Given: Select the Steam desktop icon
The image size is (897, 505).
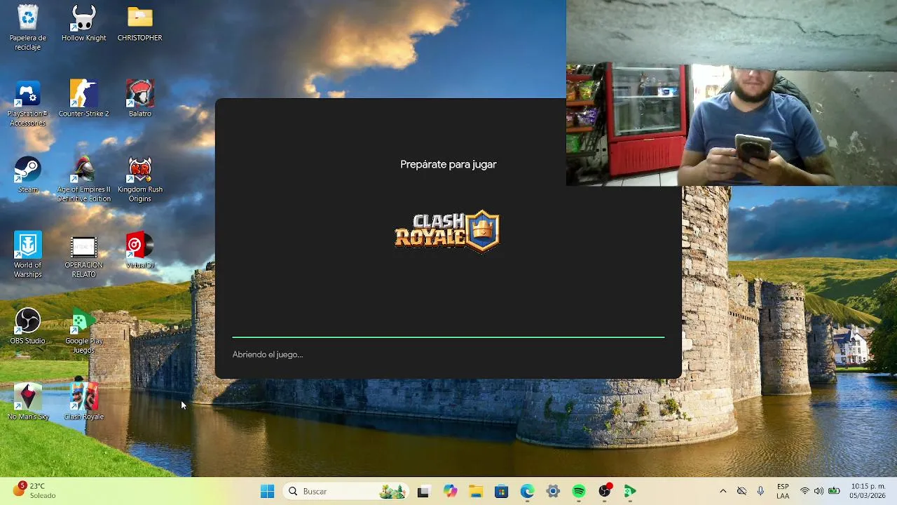Looking at the screenshot, I should point(28,175).
